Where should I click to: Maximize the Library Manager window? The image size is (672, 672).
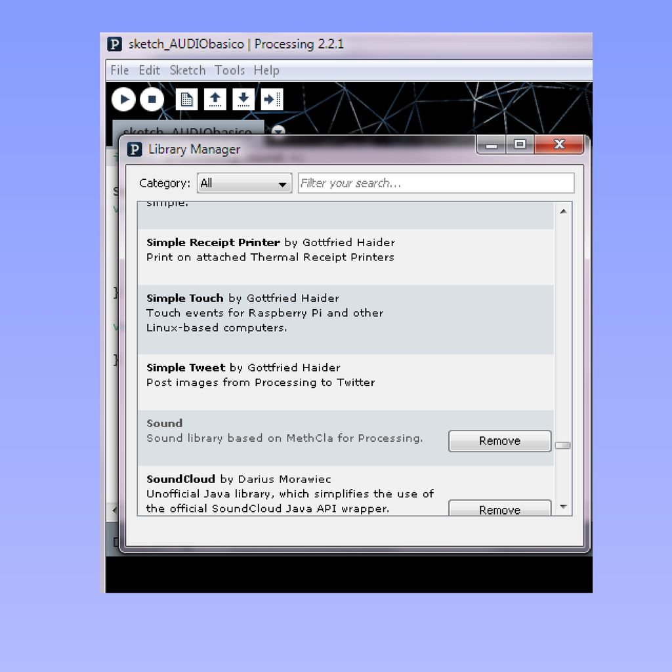[x=520, y=144]
